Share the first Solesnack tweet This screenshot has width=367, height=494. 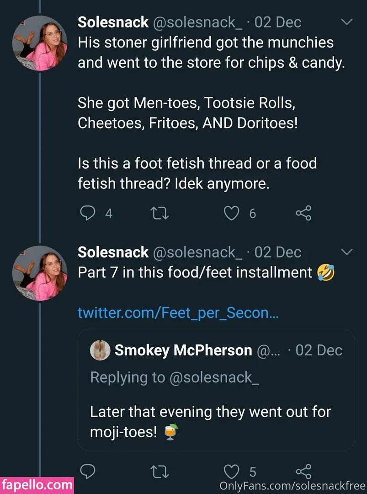tap(303, 213)
